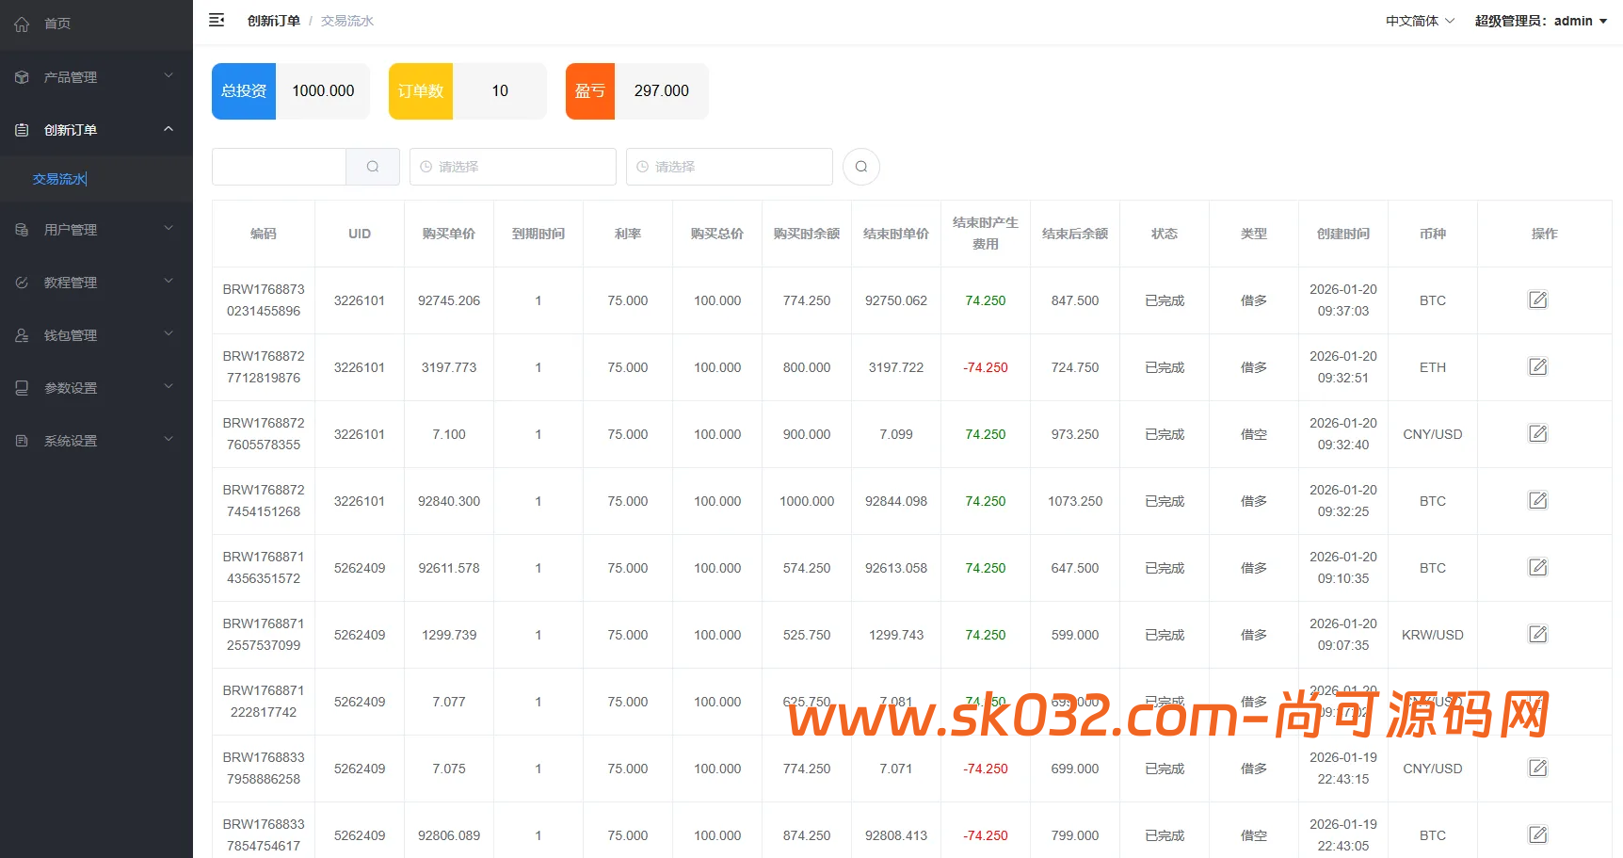Edit order BRW17688730231455896 via its pencil icon
The width and height of the screenshot is (1623, 858).
[x=1537, y=299]
